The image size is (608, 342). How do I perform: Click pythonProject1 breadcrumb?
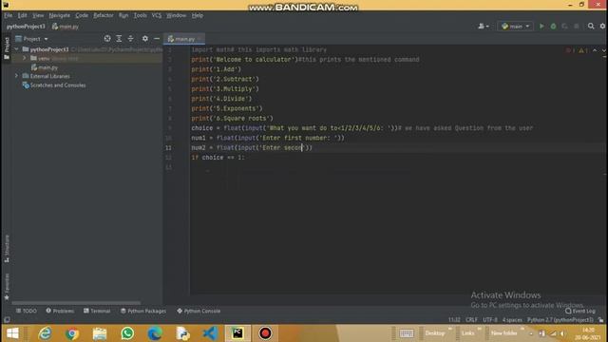coord(26,27)
